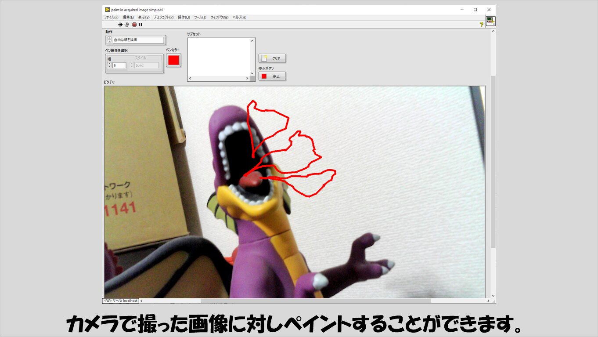Click the LabVIEW icon in the title bar

click(x=107, y=10)
